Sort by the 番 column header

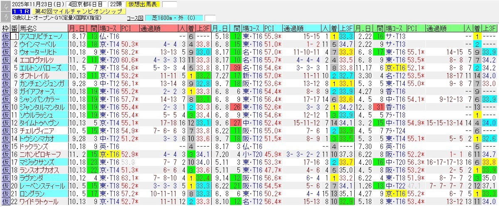pos(15,29)
